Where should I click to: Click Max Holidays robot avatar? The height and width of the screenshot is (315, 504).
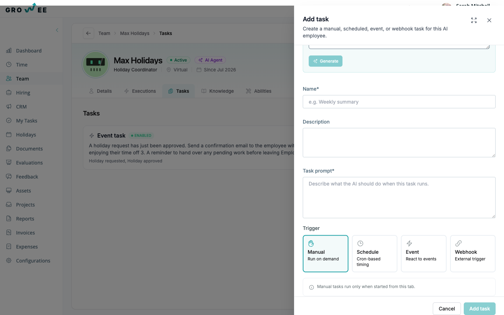(96, 64)
